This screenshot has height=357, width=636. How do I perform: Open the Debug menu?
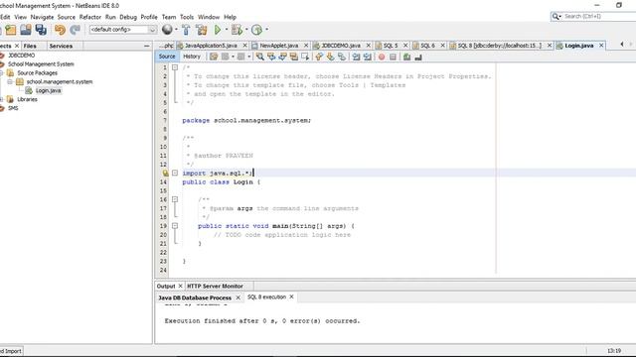click(x=128, y=17)
